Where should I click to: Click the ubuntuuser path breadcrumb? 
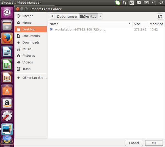pos(67,16)
